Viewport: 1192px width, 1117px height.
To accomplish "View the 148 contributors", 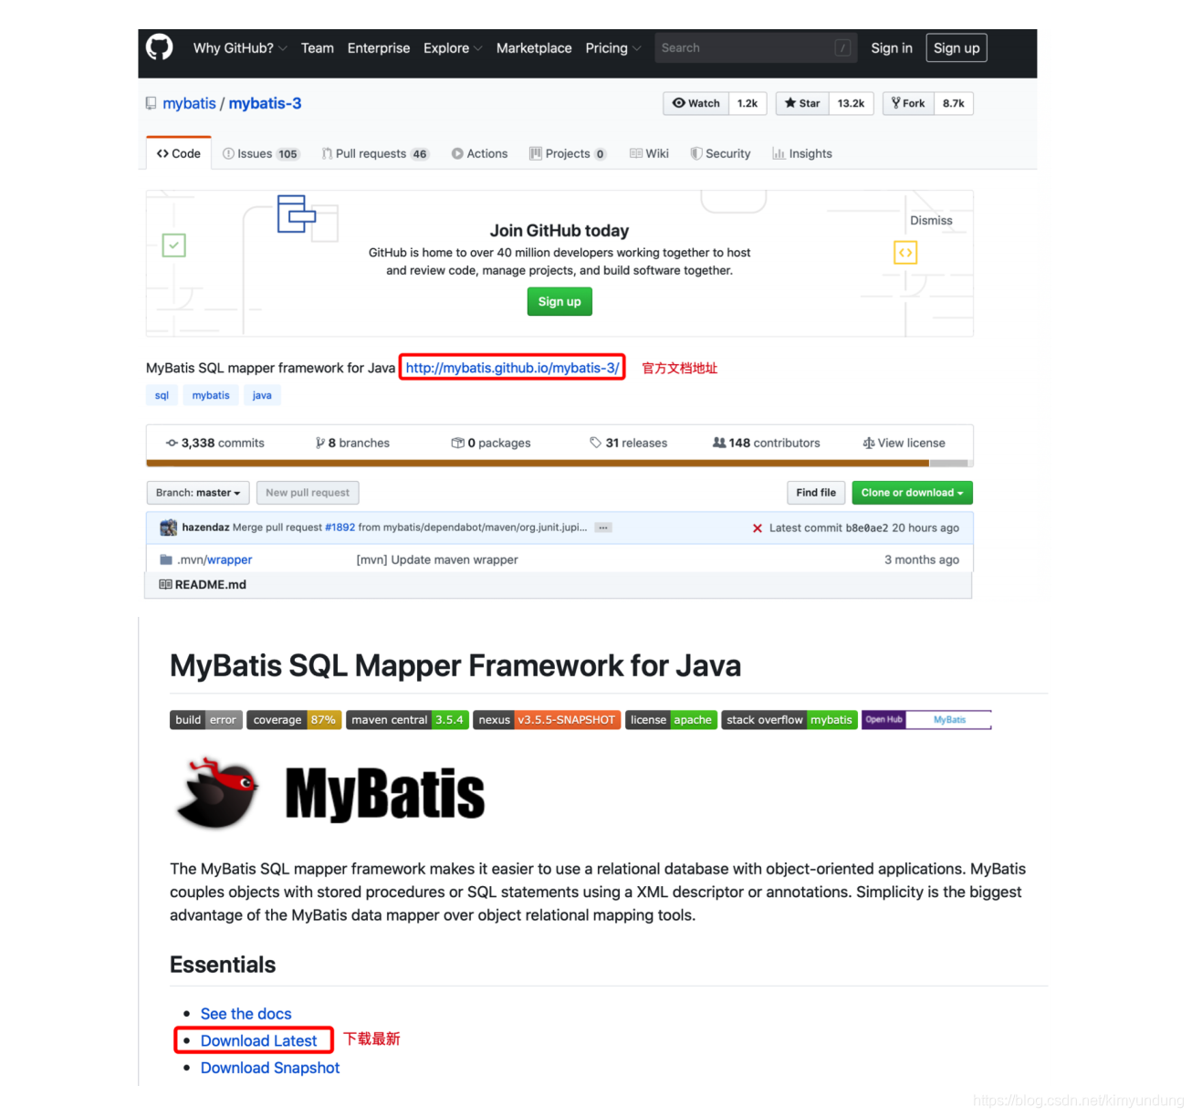I will tap(767, 443).
